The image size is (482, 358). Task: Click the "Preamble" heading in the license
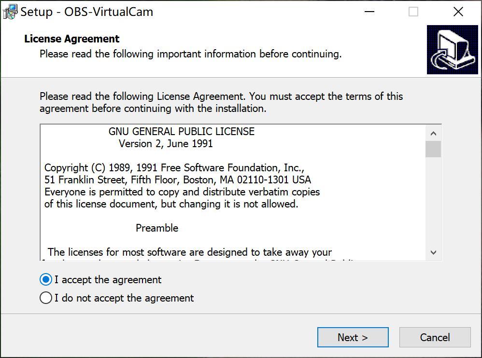(x=157, y=228)
